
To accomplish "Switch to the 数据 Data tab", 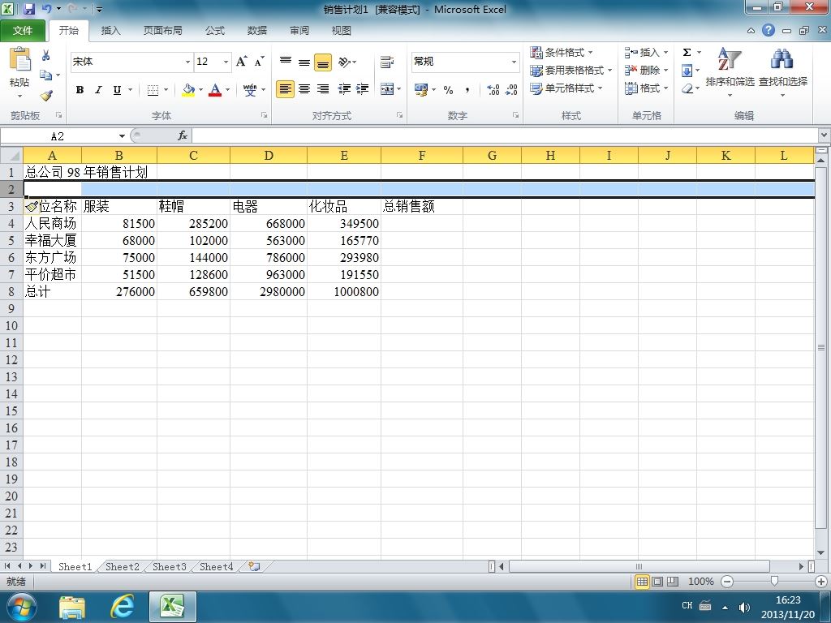I will 257,31.
